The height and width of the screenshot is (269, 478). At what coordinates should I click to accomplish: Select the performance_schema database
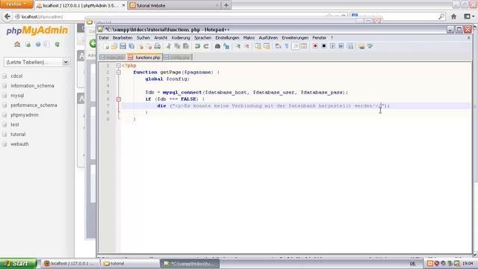point(34,105)
